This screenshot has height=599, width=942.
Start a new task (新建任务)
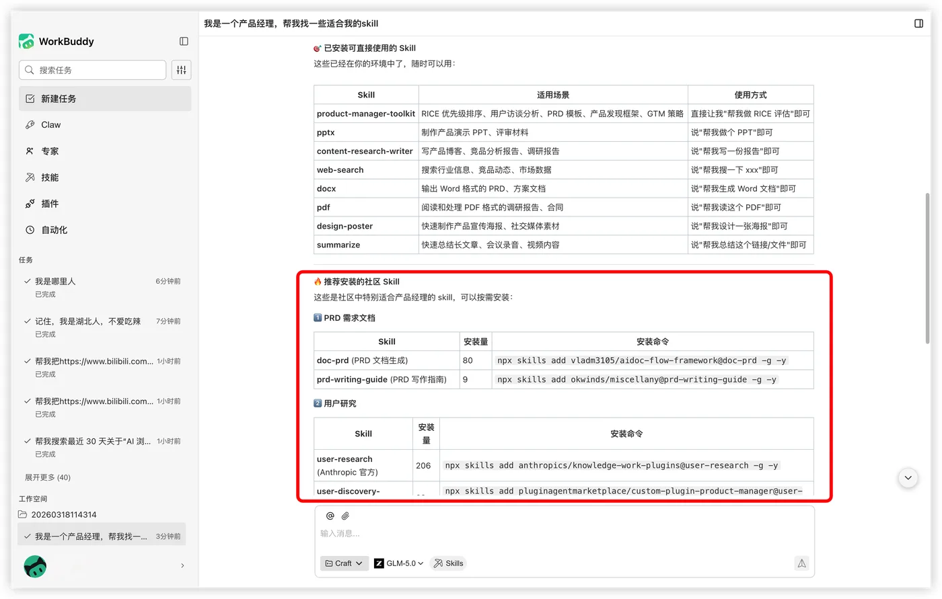point(105,99)
